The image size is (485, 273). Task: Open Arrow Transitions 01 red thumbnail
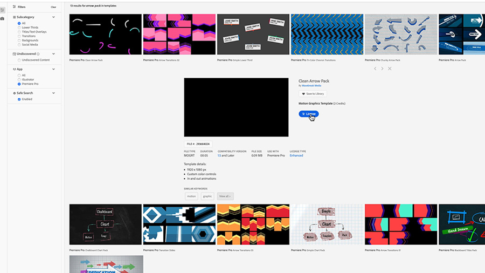pos(401,224)
